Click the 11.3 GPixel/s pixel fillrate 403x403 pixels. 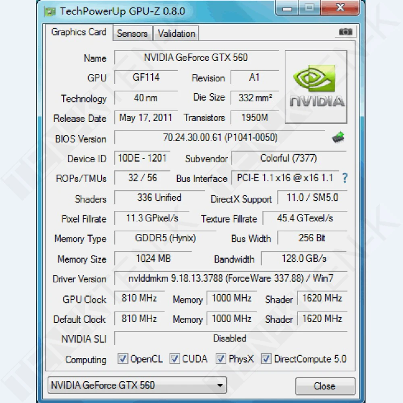click(x=152, y=218)
